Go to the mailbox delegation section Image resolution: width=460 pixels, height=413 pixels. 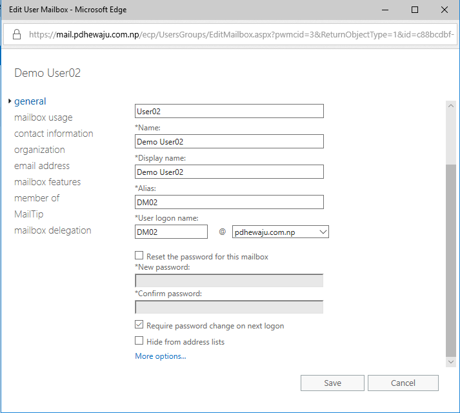pos(53,230)
